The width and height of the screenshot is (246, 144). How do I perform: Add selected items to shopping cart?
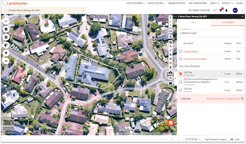pos(225,99)
